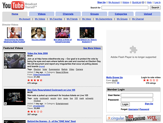Click the star rating under Molly Grows Up
The height and width of the screenshot is (123, 163).
point(147,80)
